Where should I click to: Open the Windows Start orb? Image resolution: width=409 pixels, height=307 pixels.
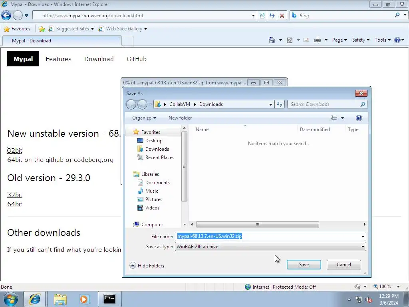click(10, 299)
